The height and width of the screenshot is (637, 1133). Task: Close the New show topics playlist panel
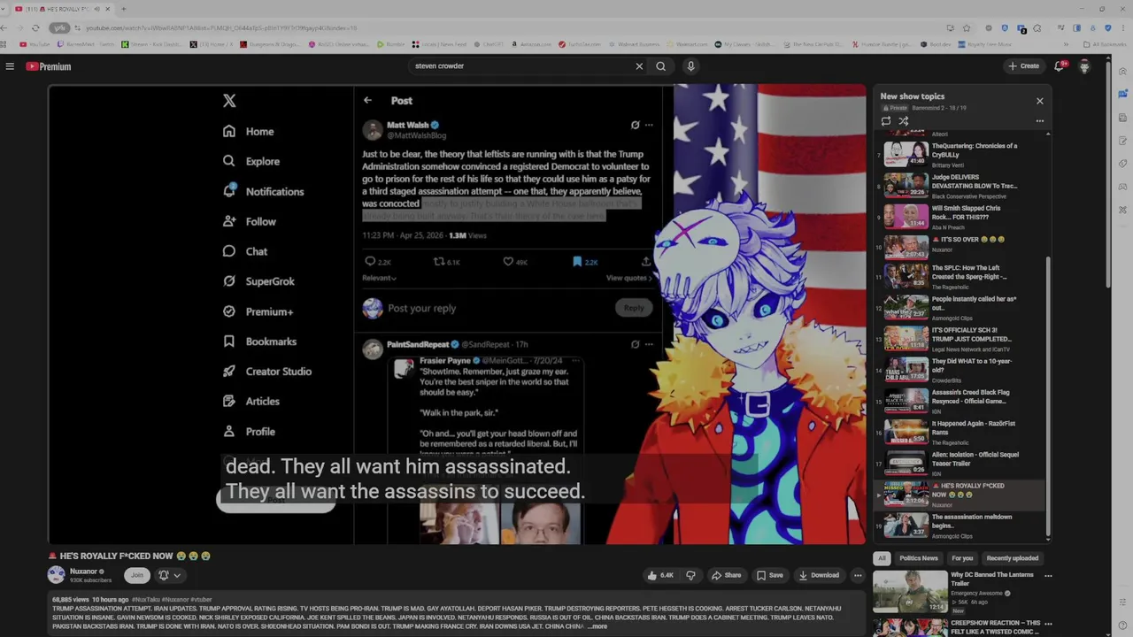[x=1040, y=101]
